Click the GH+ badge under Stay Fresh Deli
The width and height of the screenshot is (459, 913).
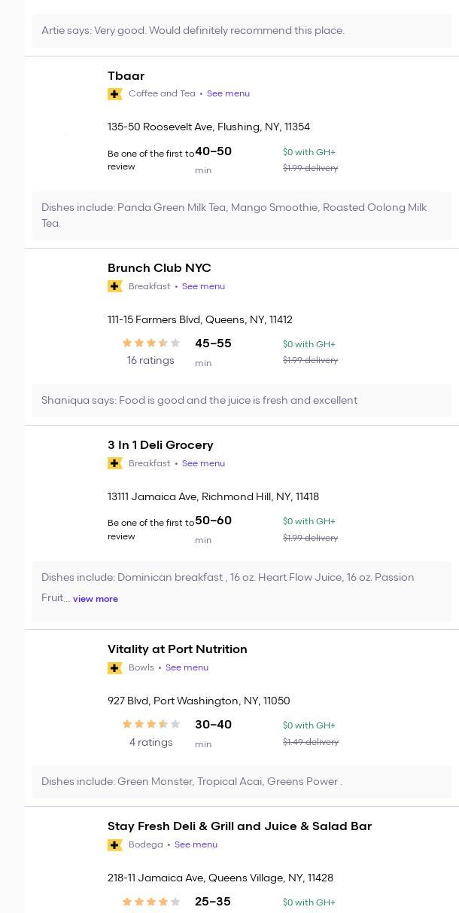click(115, 845)
